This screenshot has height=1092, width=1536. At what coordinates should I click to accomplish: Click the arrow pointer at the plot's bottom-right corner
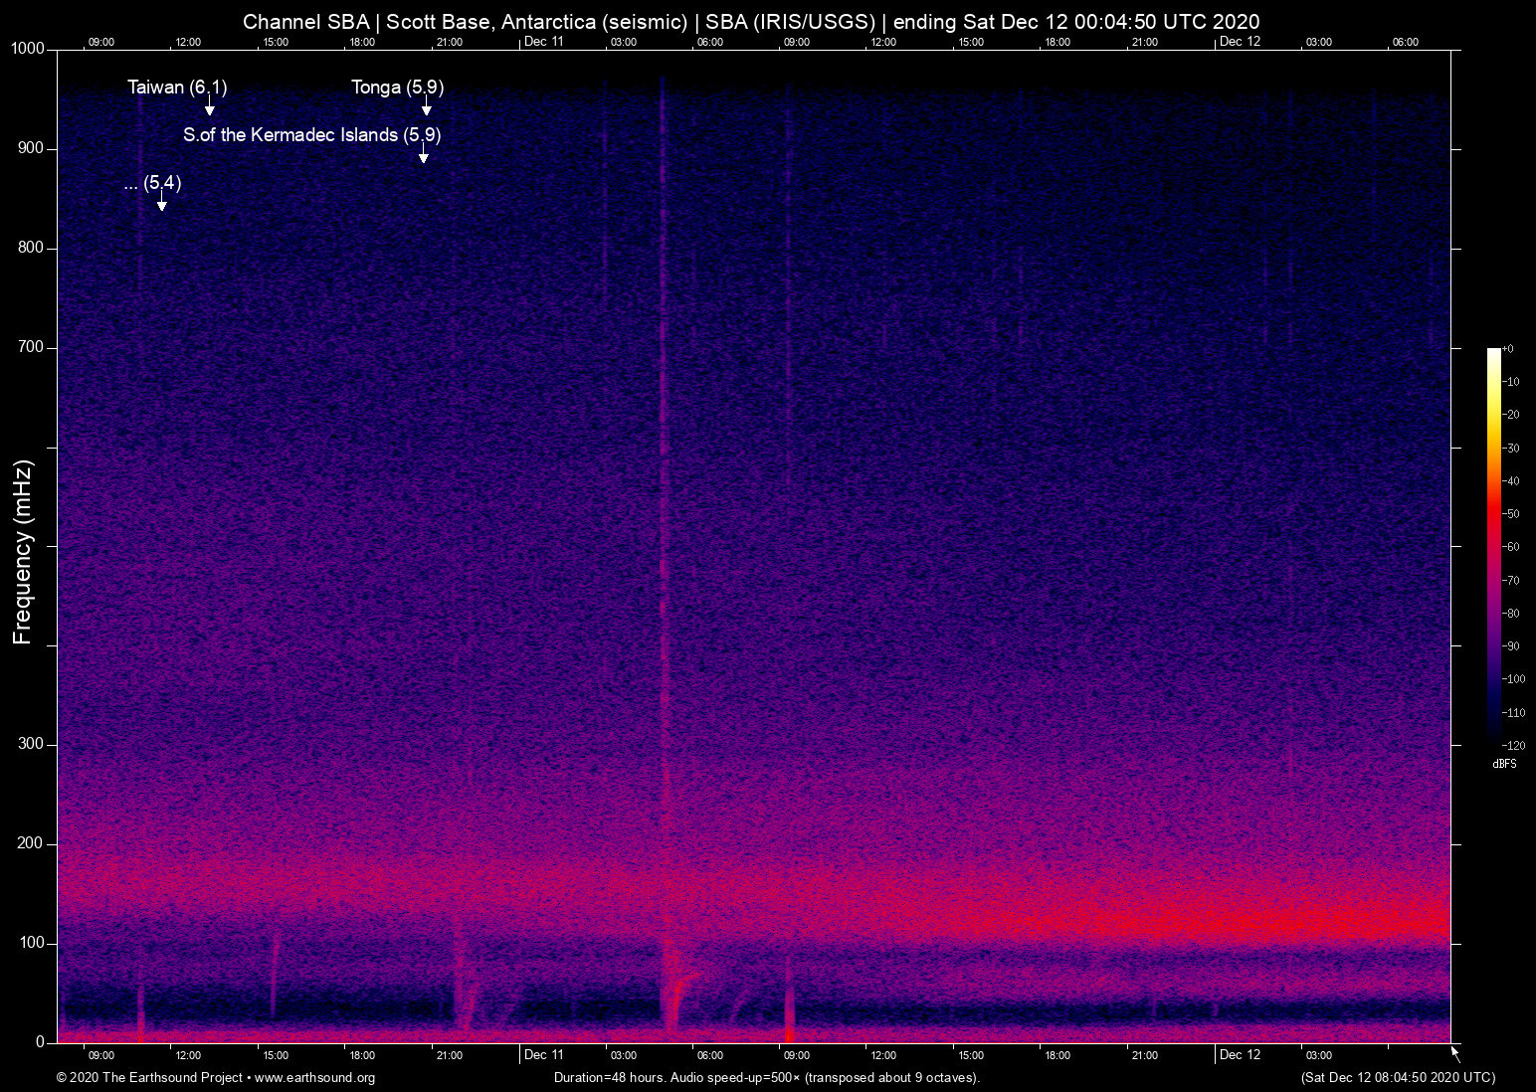point(1455,1053)
